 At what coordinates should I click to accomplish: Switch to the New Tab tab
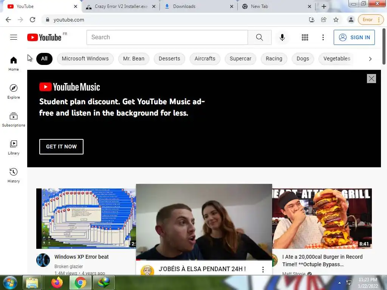click(276, 6)
